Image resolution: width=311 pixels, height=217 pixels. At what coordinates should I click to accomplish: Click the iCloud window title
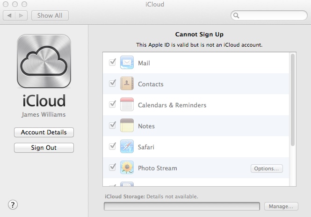(155, 4)
